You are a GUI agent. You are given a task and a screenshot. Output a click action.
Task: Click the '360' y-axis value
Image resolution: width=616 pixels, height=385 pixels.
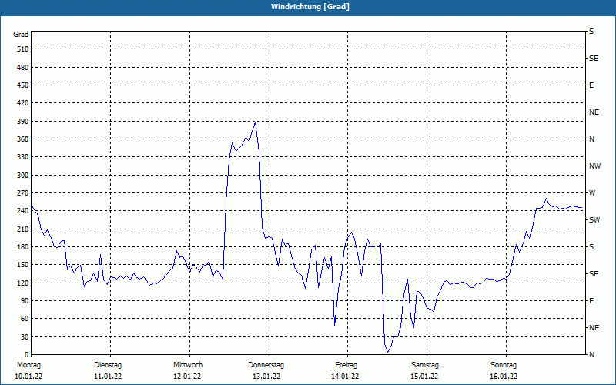(x=23, y=139)
